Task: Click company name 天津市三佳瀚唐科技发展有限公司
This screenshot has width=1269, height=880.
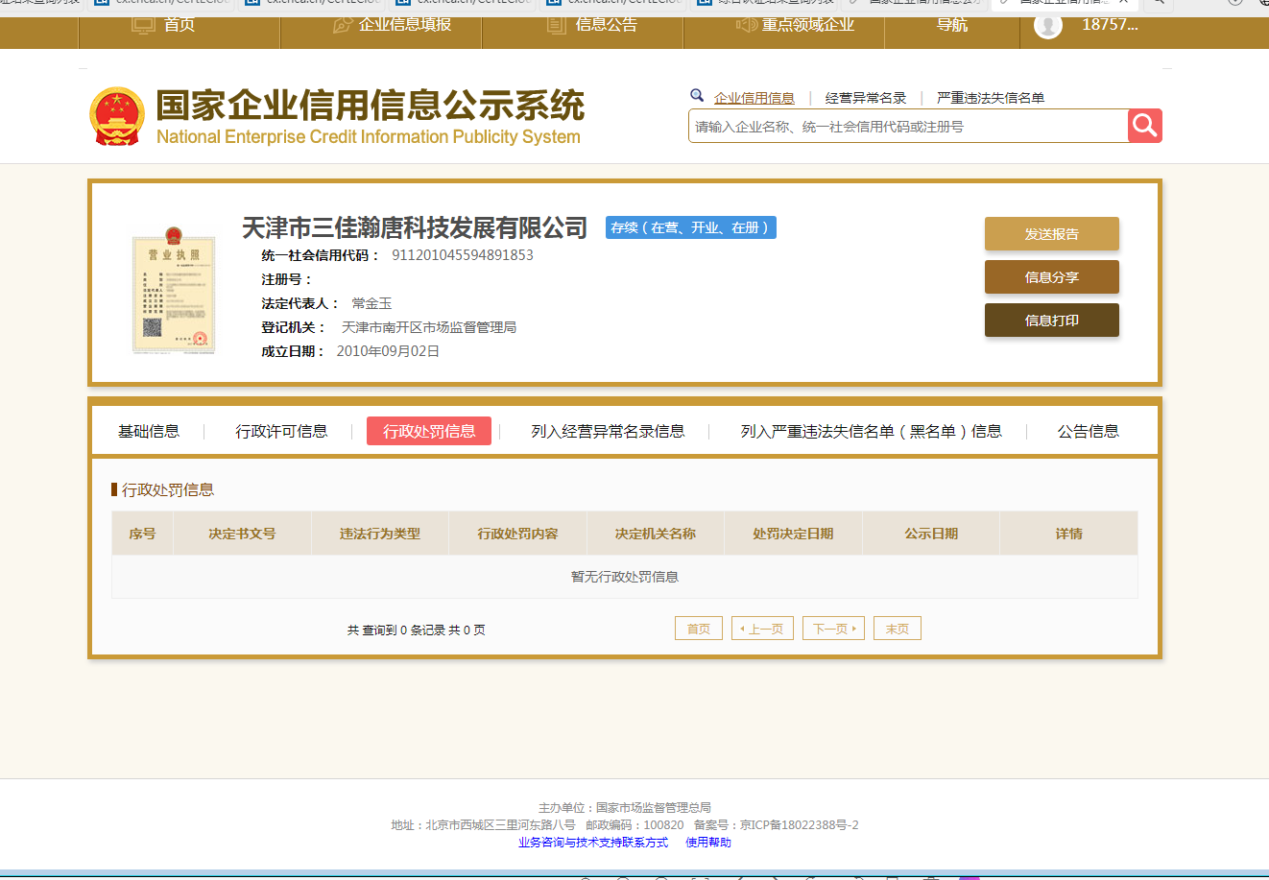Action: [415, 227]
